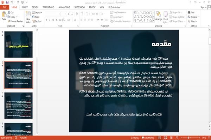Insert a New Slide
This screenshot has width=211, height=140.
tap(28, 17)
